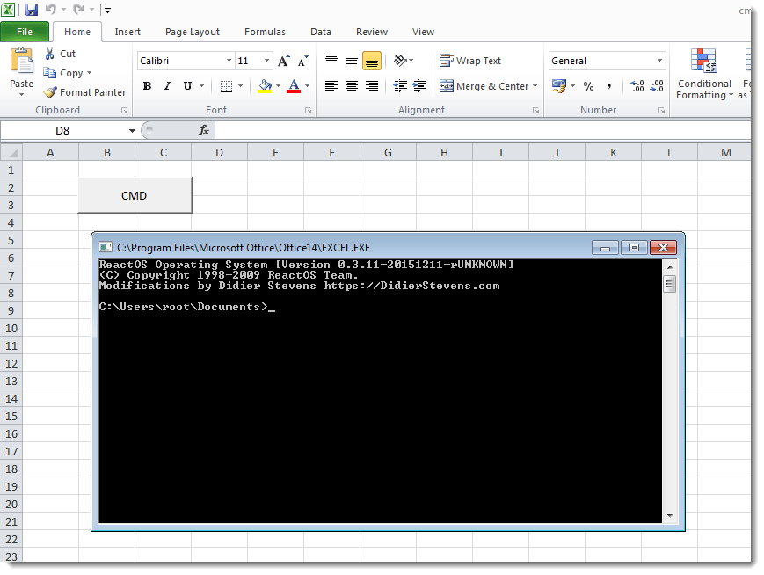The image size is (764, 575).
Task: Open the Formulas ribbon tab
Action: point(265,32)
